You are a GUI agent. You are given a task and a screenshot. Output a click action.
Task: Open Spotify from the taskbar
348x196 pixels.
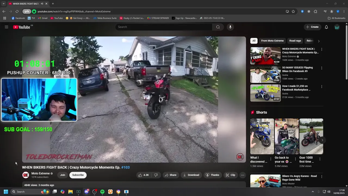pos(102,192)
